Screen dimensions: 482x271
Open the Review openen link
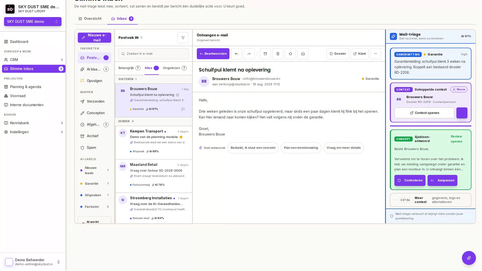456,139
